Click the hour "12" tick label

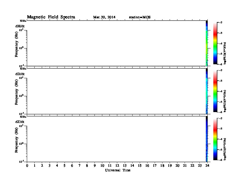pyautogui.click(x=117, y=165)
